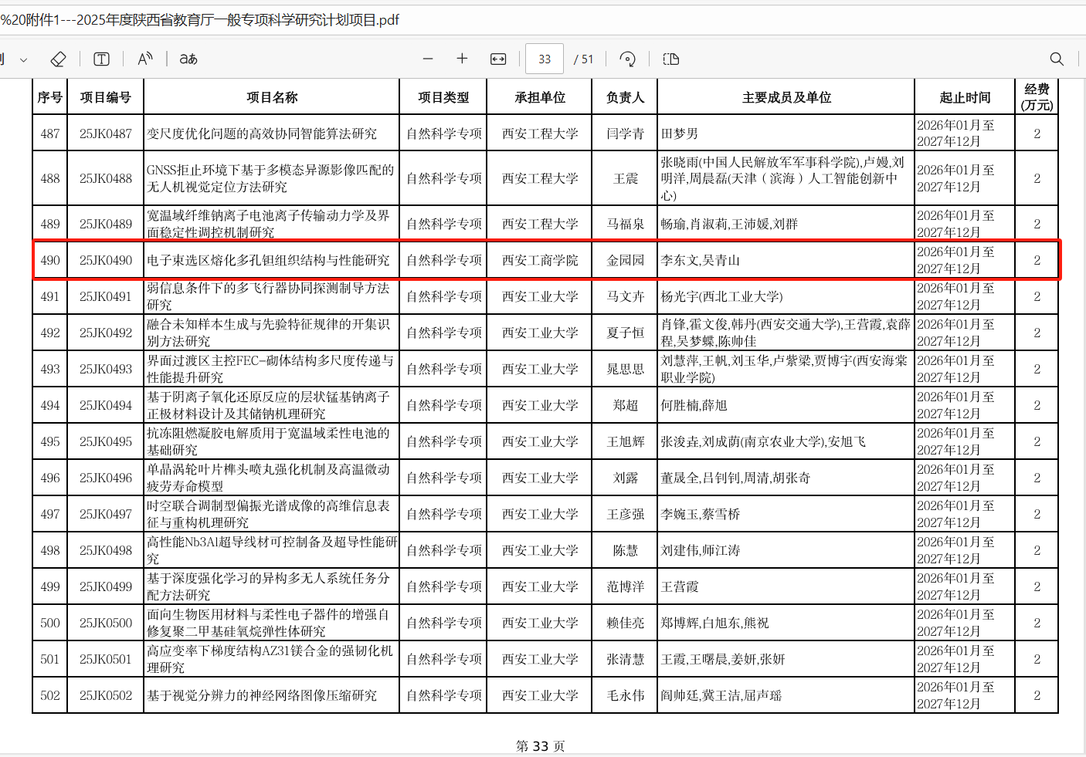
Task: Click 西安工商学院 in the table
Action: click(540, 261)
